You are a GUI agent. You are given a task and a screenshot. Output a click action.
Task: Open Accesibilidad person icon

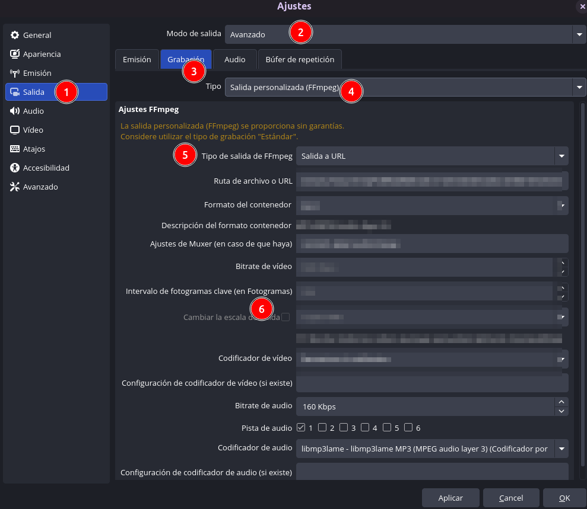click(x=15, y=168)
